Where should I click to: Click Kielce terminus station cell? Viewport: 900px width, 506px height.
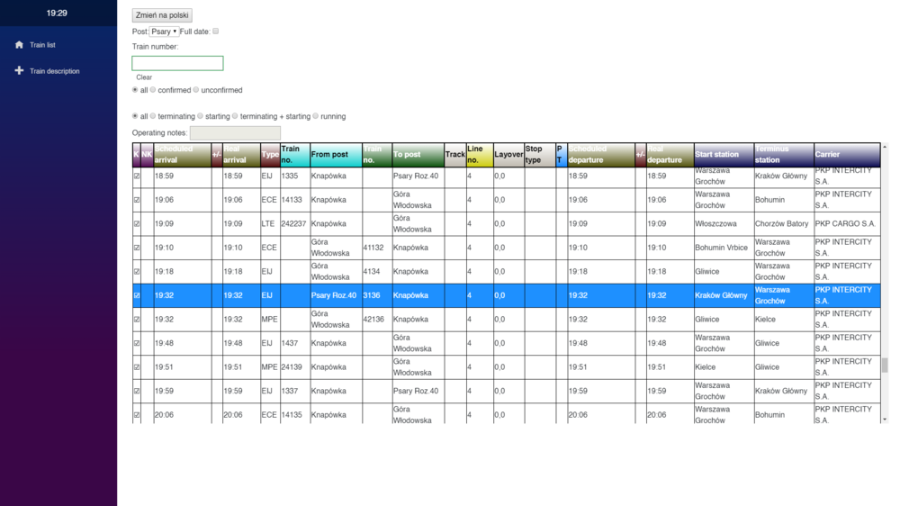pyautogui.click(x=784, y=320)
